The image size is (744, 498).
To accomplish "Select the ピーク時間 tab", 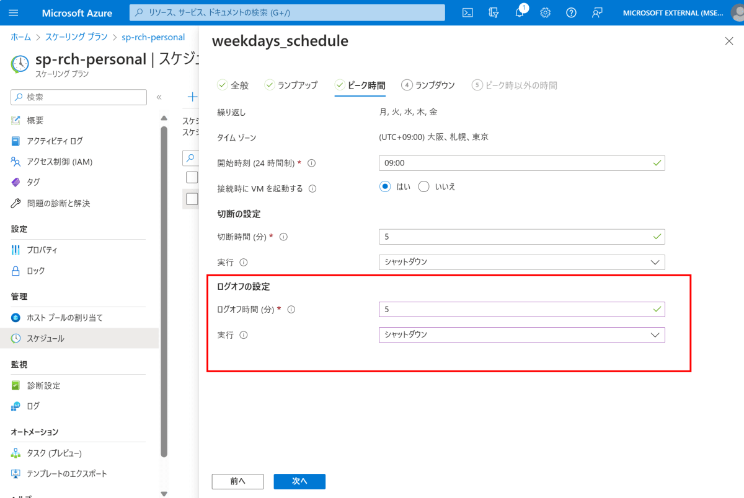I will click(360, 85).
